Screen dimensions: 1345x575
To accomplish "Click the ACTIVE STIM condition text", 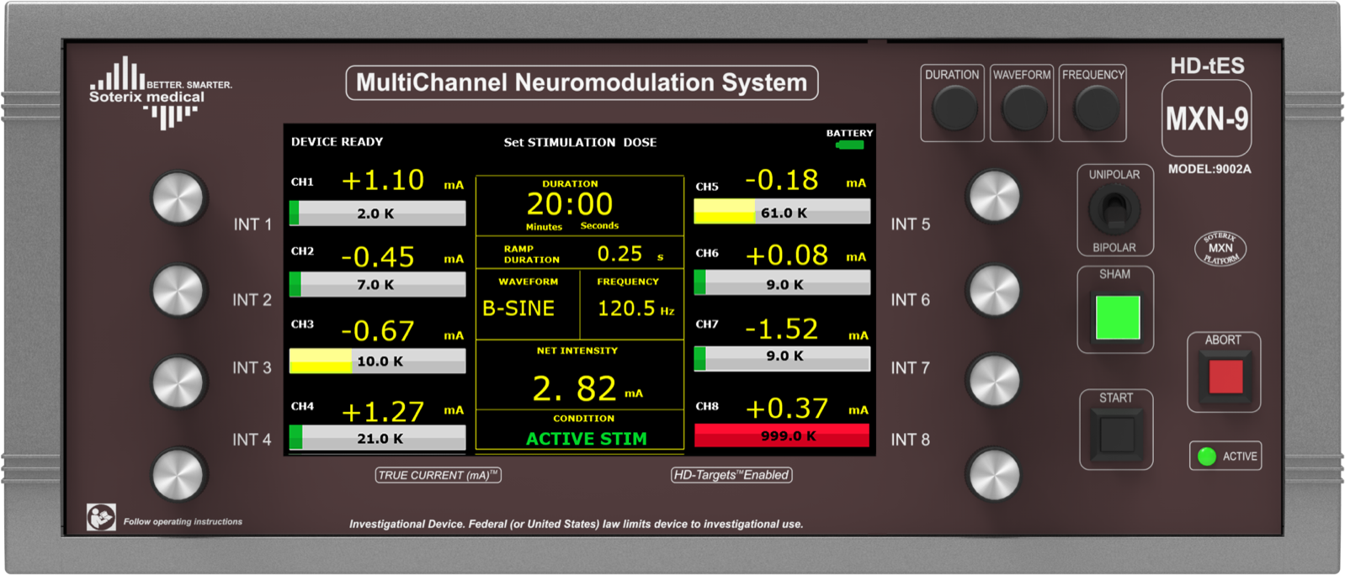I will (x=587, y=439).
